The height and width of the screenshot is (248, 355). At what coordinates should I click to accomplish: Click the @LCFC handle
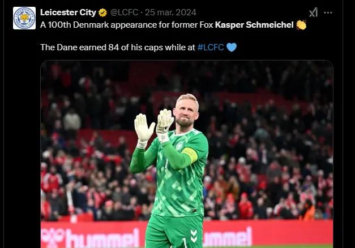point(124,12)
